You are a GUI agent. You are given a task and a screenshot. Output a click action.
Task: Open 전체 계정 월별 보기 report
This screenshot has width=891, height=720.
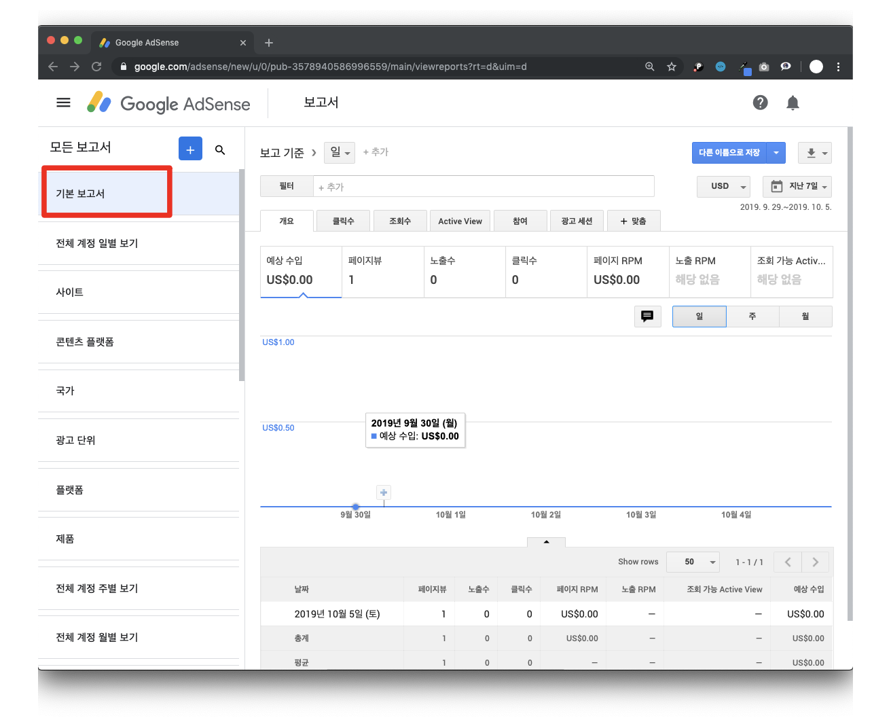point(138,637)
